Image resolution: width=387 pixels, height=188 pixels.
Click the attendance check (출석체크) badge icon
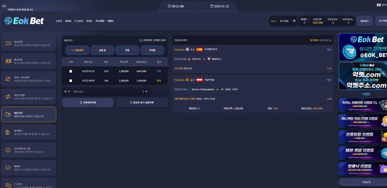coord(8,132)
